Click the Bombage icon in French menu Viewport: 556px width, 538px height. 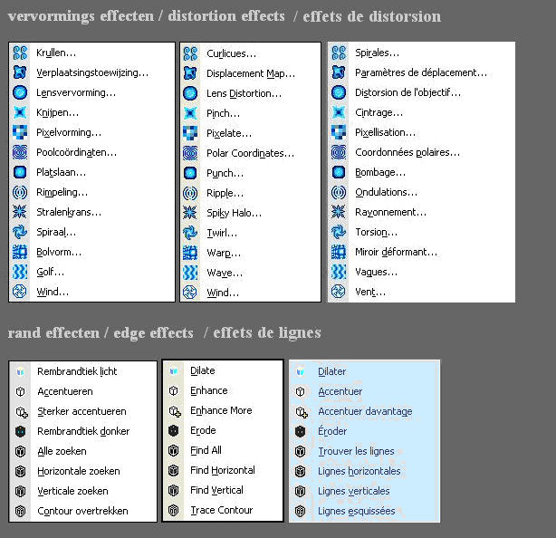pyautogui.click(x=339, y=172)
